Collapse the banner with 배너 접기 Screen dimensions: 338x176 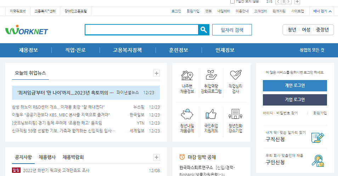(x=322, y=11)
